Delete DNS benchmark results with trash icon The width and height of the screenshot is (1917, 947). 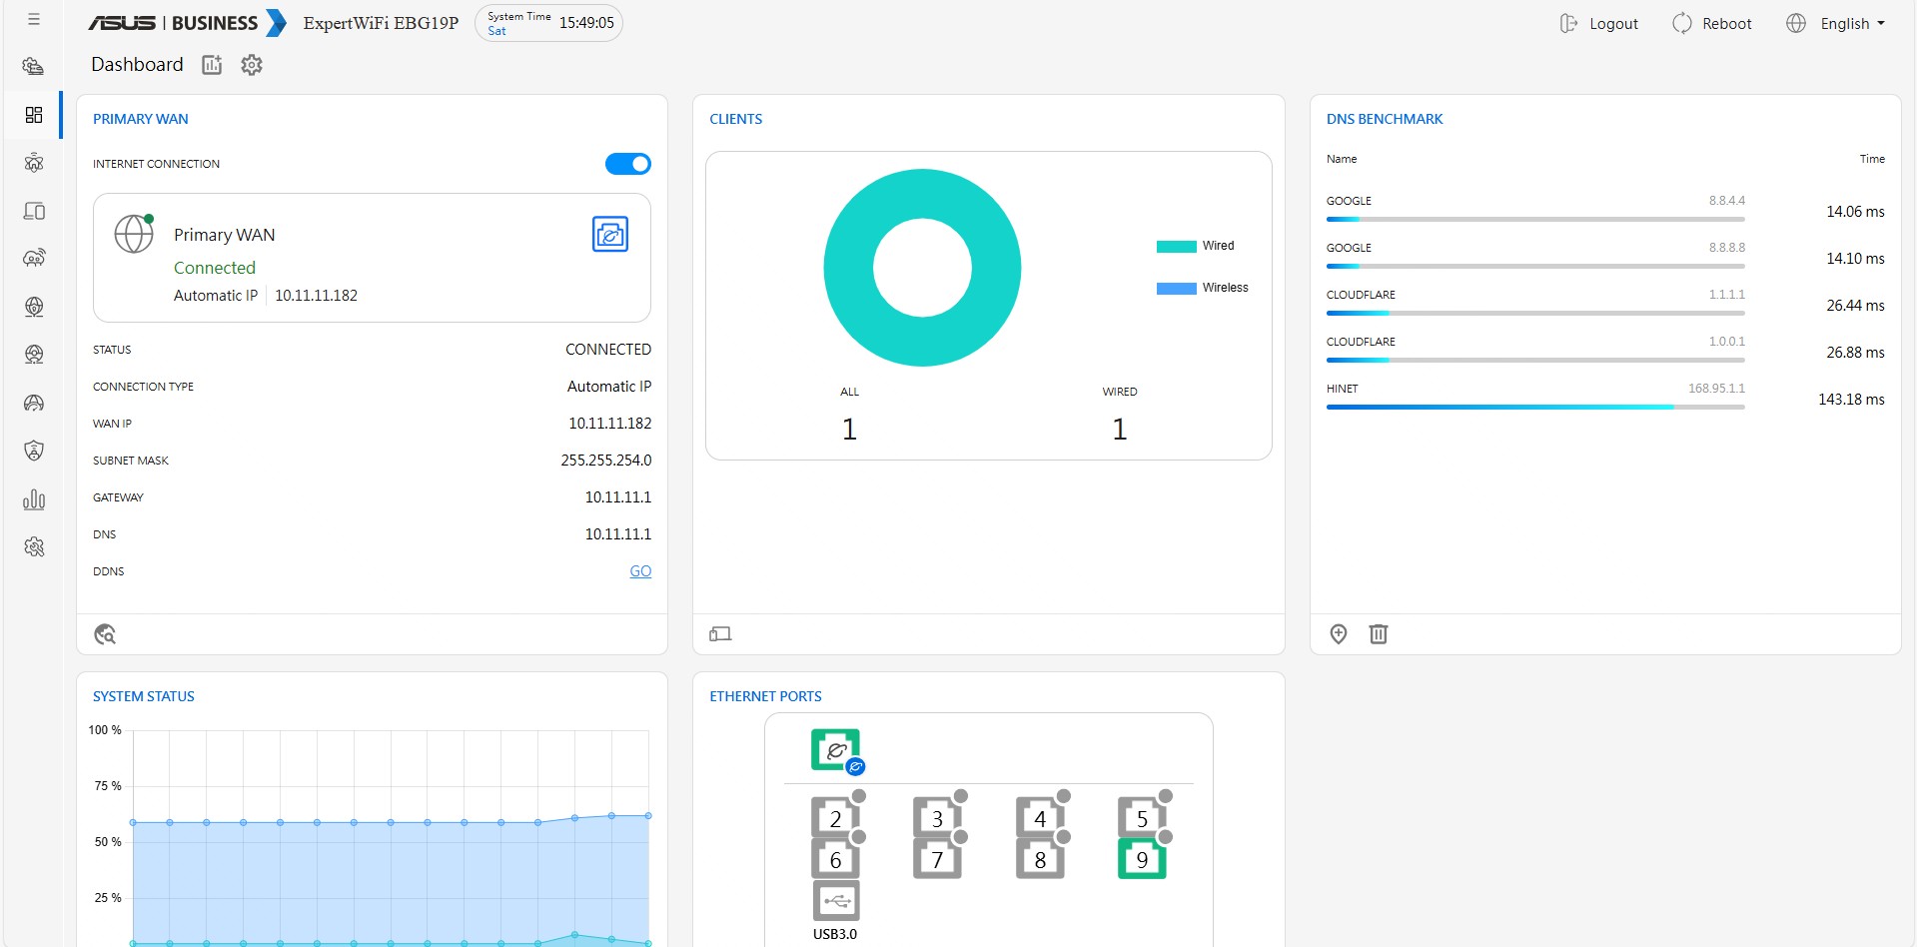point(1379,634)
